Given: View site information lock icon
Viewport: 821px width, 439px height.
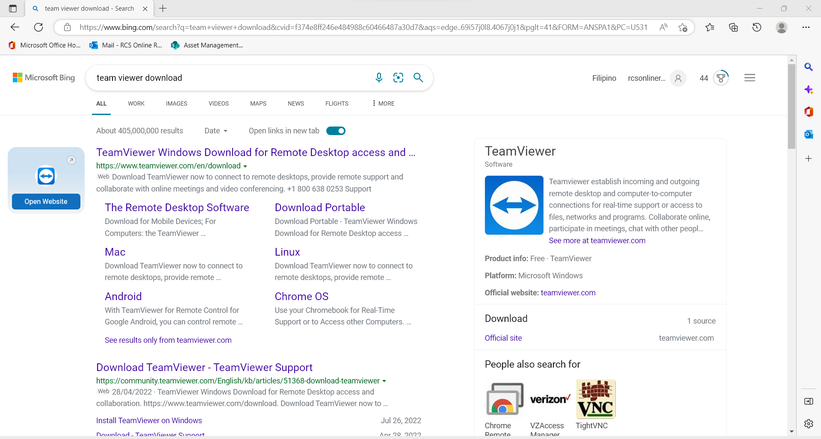Looking at the screenshot, I should pyautogui.click(x=67, y=27).
